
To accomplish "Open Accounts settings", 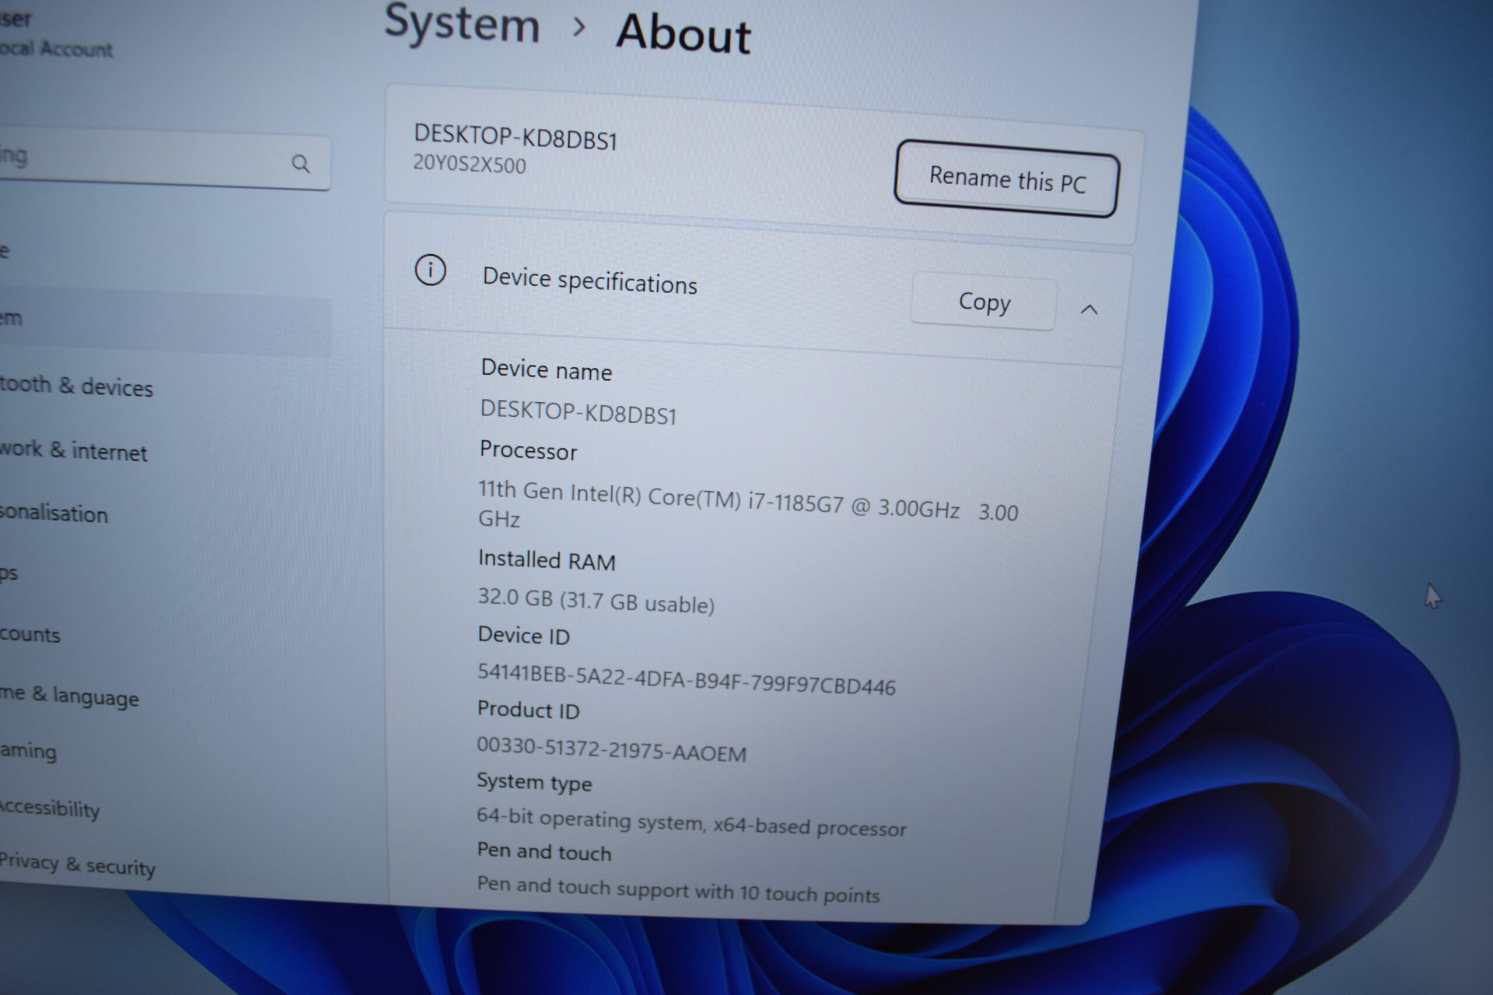I will pyautogui.click(x=30, y=635).
